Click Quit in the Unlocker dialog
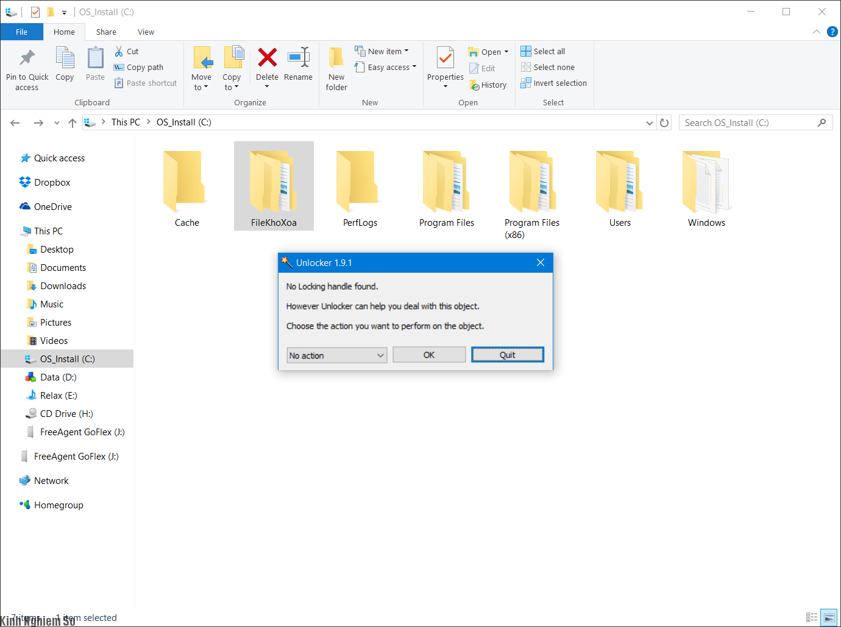The image size is (841, 627). coord(508,355)
